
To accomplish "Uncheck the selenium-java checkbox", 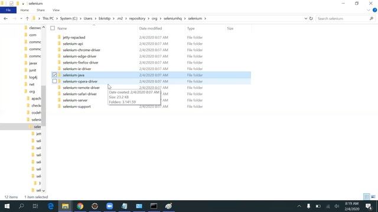I will [x=54, y=75].
